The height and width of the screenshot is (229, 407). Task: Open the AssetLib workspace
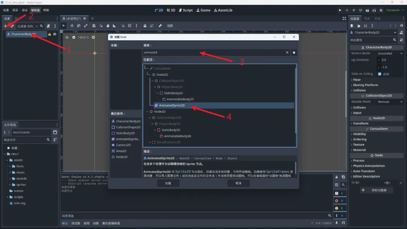(x=223, y=10)
